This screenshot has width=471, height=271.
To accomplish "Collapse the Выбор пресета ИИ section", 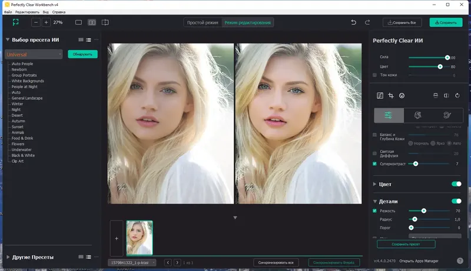I will coord(8,39).
